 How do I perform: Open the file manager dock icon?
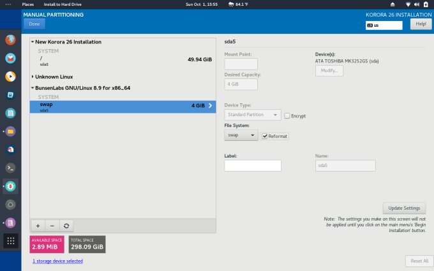tap(10, 131)
